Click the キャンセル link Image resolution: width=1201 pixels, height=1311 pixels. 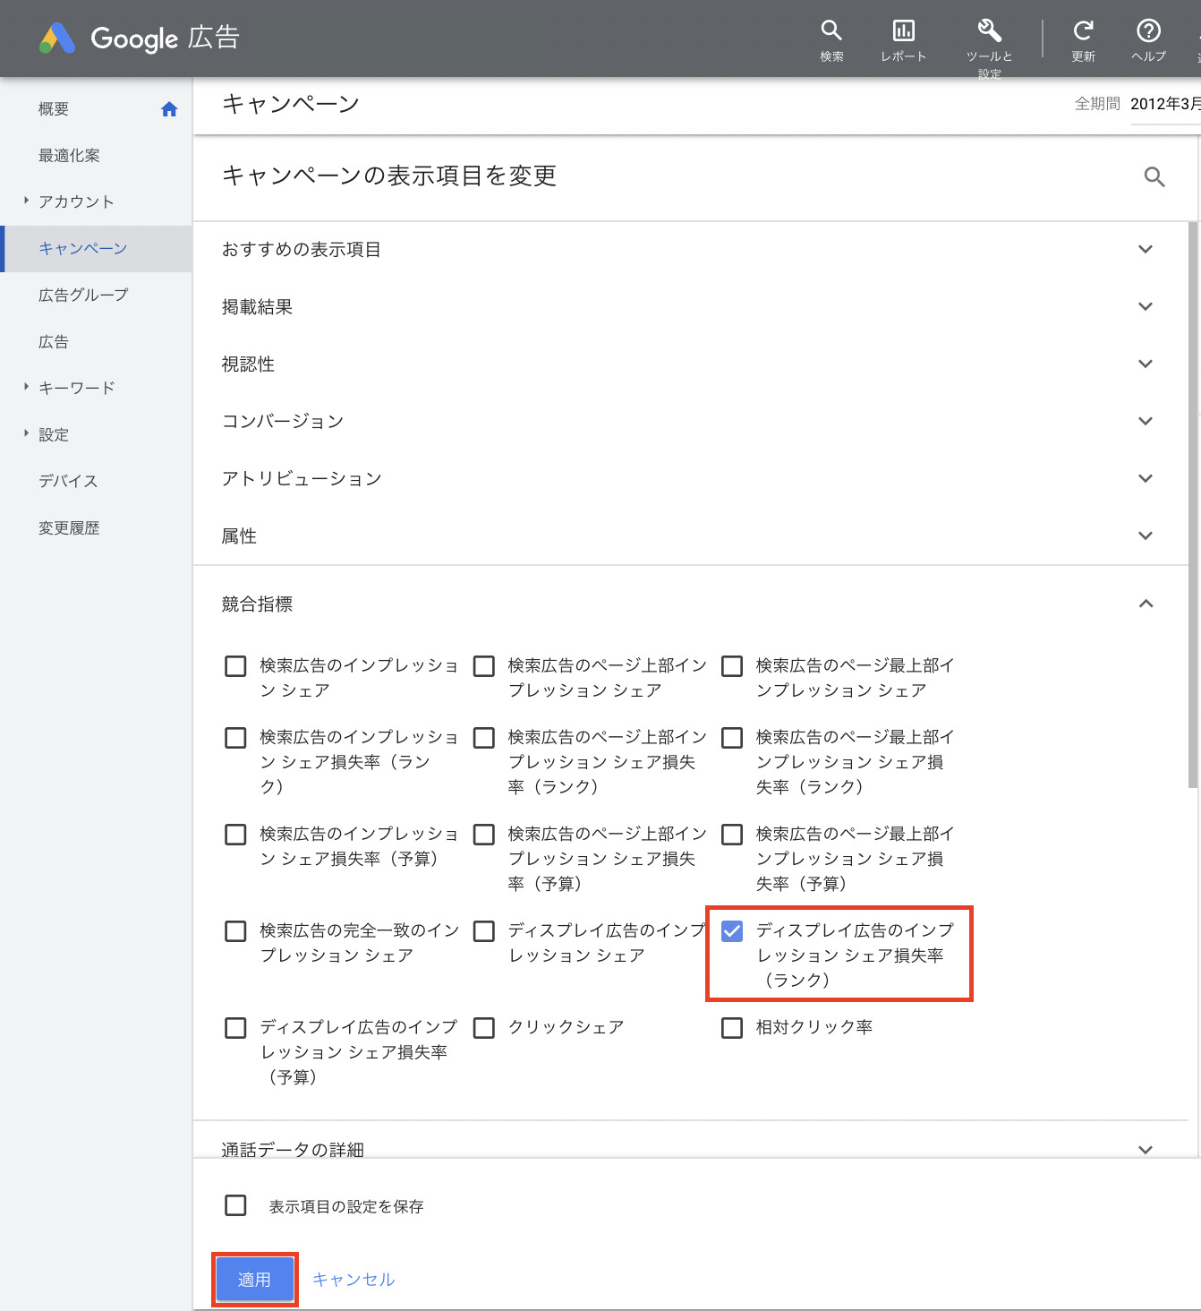(353, 1280)
